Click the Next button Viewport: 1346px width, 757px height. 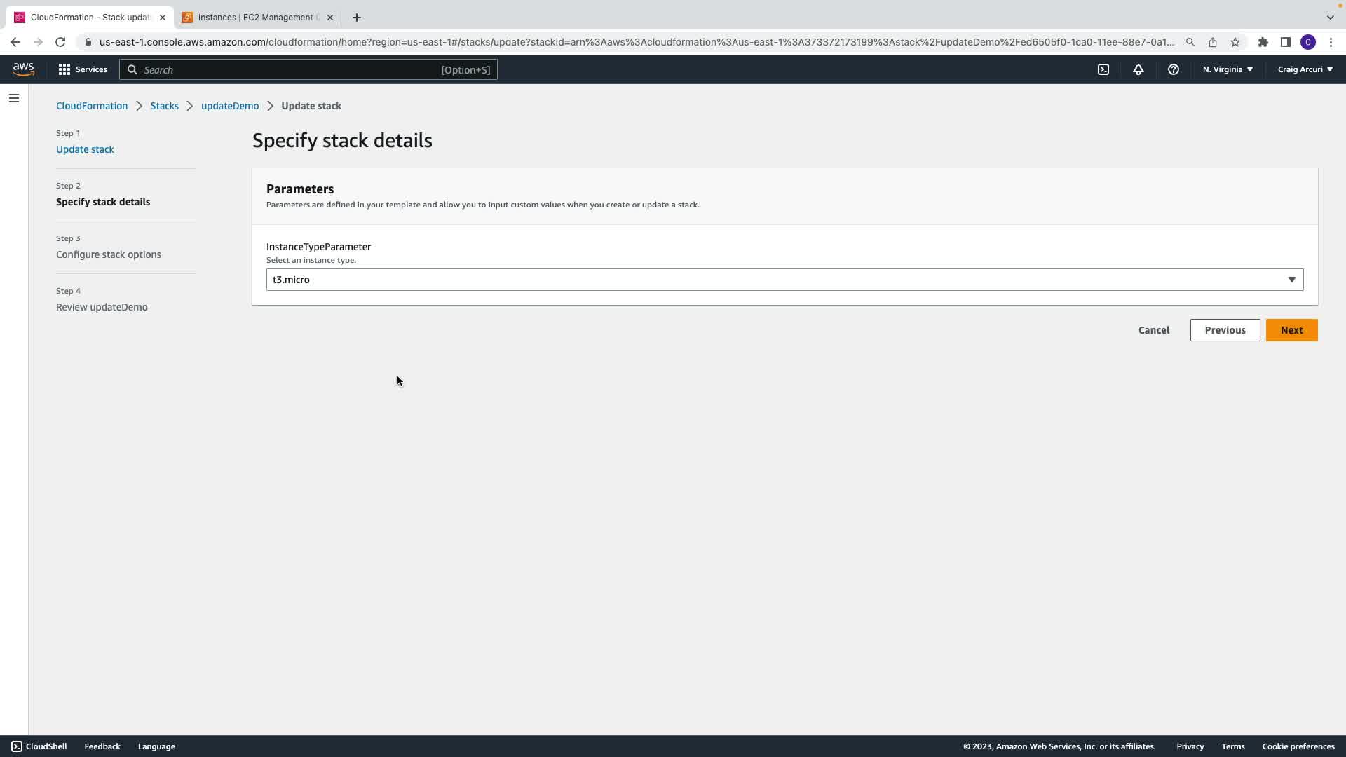pos(1291,330)
